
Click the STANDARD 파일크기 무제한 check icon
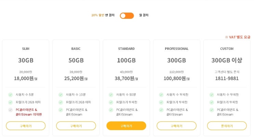coord(111,102)
